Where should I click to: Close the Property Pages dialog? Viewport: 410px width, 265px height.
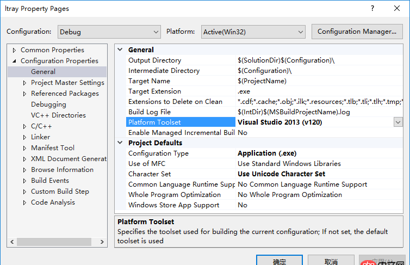[x=396, y=8]
